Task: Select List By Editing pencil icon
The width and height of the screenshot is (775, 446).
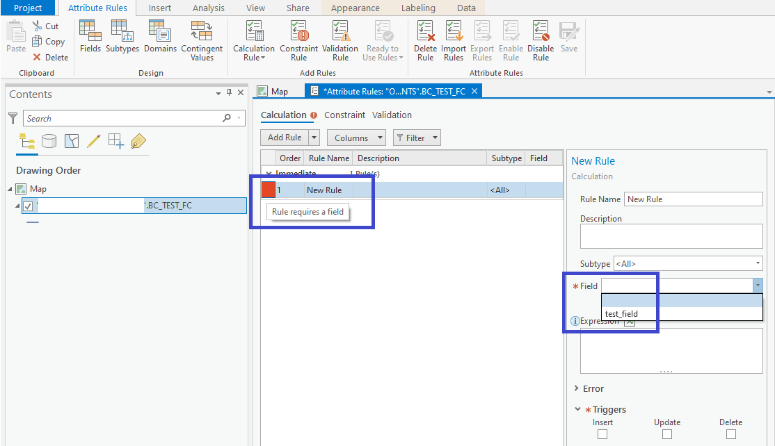Action: point(93,142)
